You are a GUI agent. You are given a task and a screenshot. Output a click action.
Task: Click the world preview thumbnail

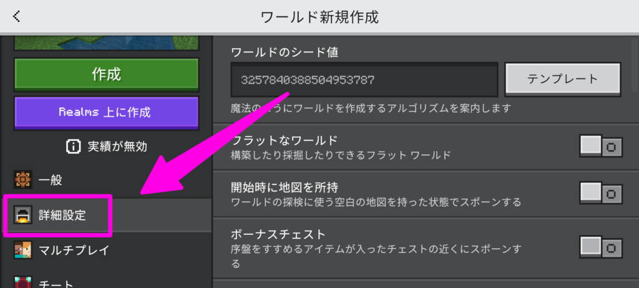point(106,43)
